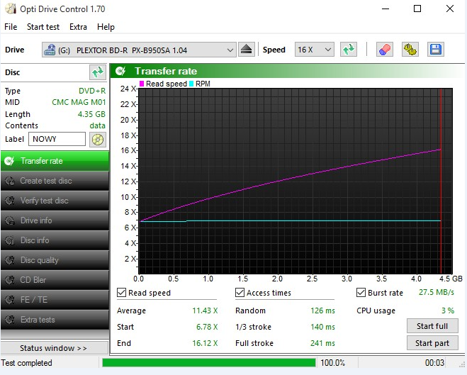This screenshot has height=375, width=467.
Task: Click the green progress bar at 100%
Action: [209, 362]
